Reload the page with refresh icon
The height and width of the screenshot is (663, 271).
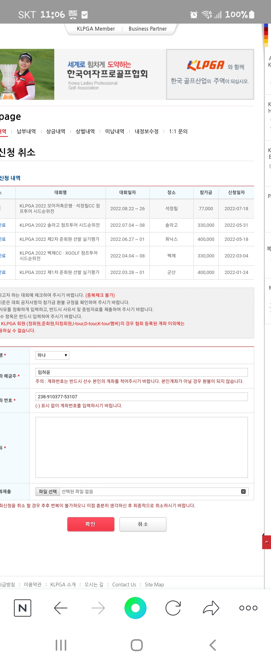pyautogui.click(x=173, y=608)
